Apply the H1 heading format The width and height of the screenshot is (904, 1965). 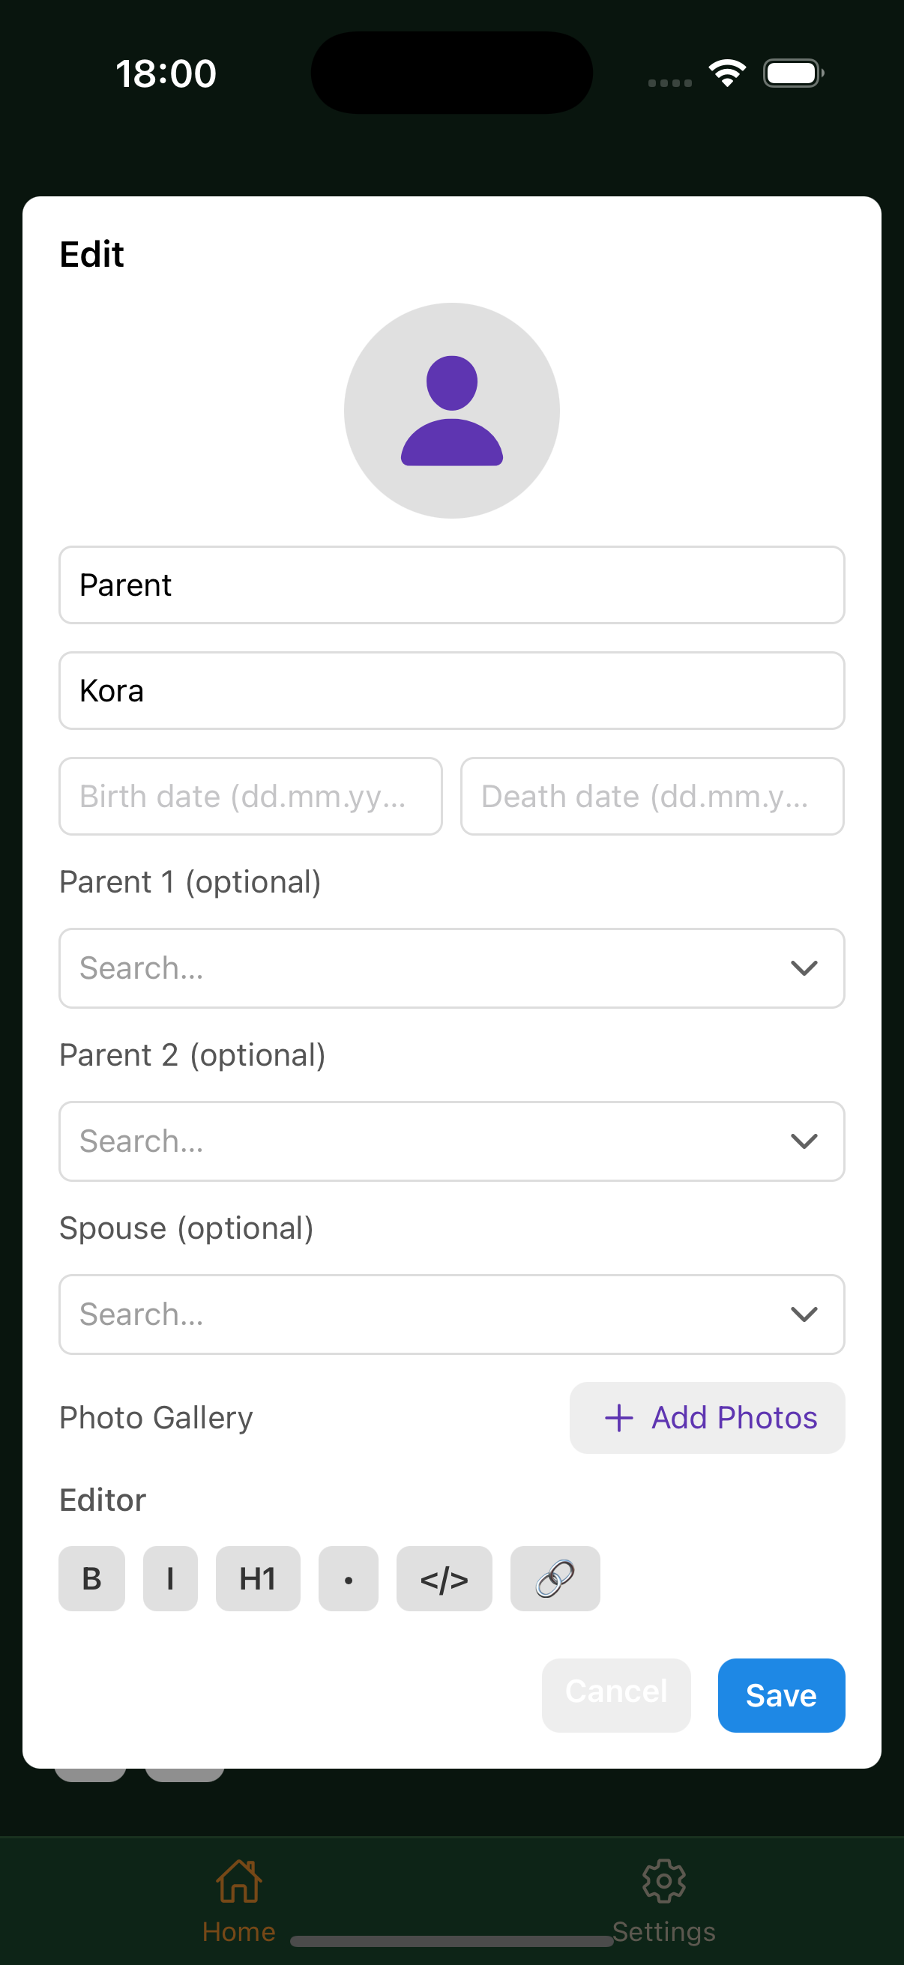[258, 1578]
